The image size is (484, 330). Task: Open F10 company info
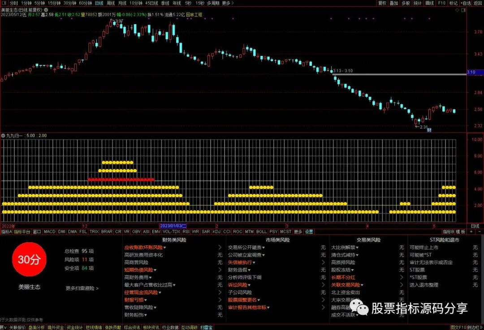(441, 3)
